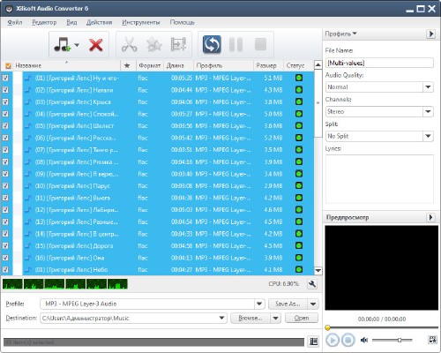Viewport: 441px width, 353px height.
Task: Click the File Name Multi-values field
Action: click(x=379, y=63)
